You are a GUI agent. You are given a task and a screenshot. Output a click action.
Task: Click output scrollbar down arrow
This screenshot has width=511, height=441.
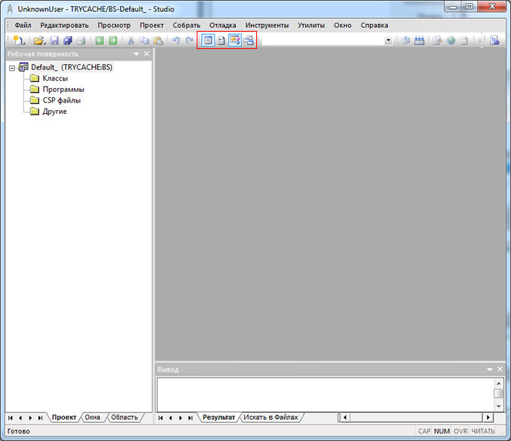499,406
